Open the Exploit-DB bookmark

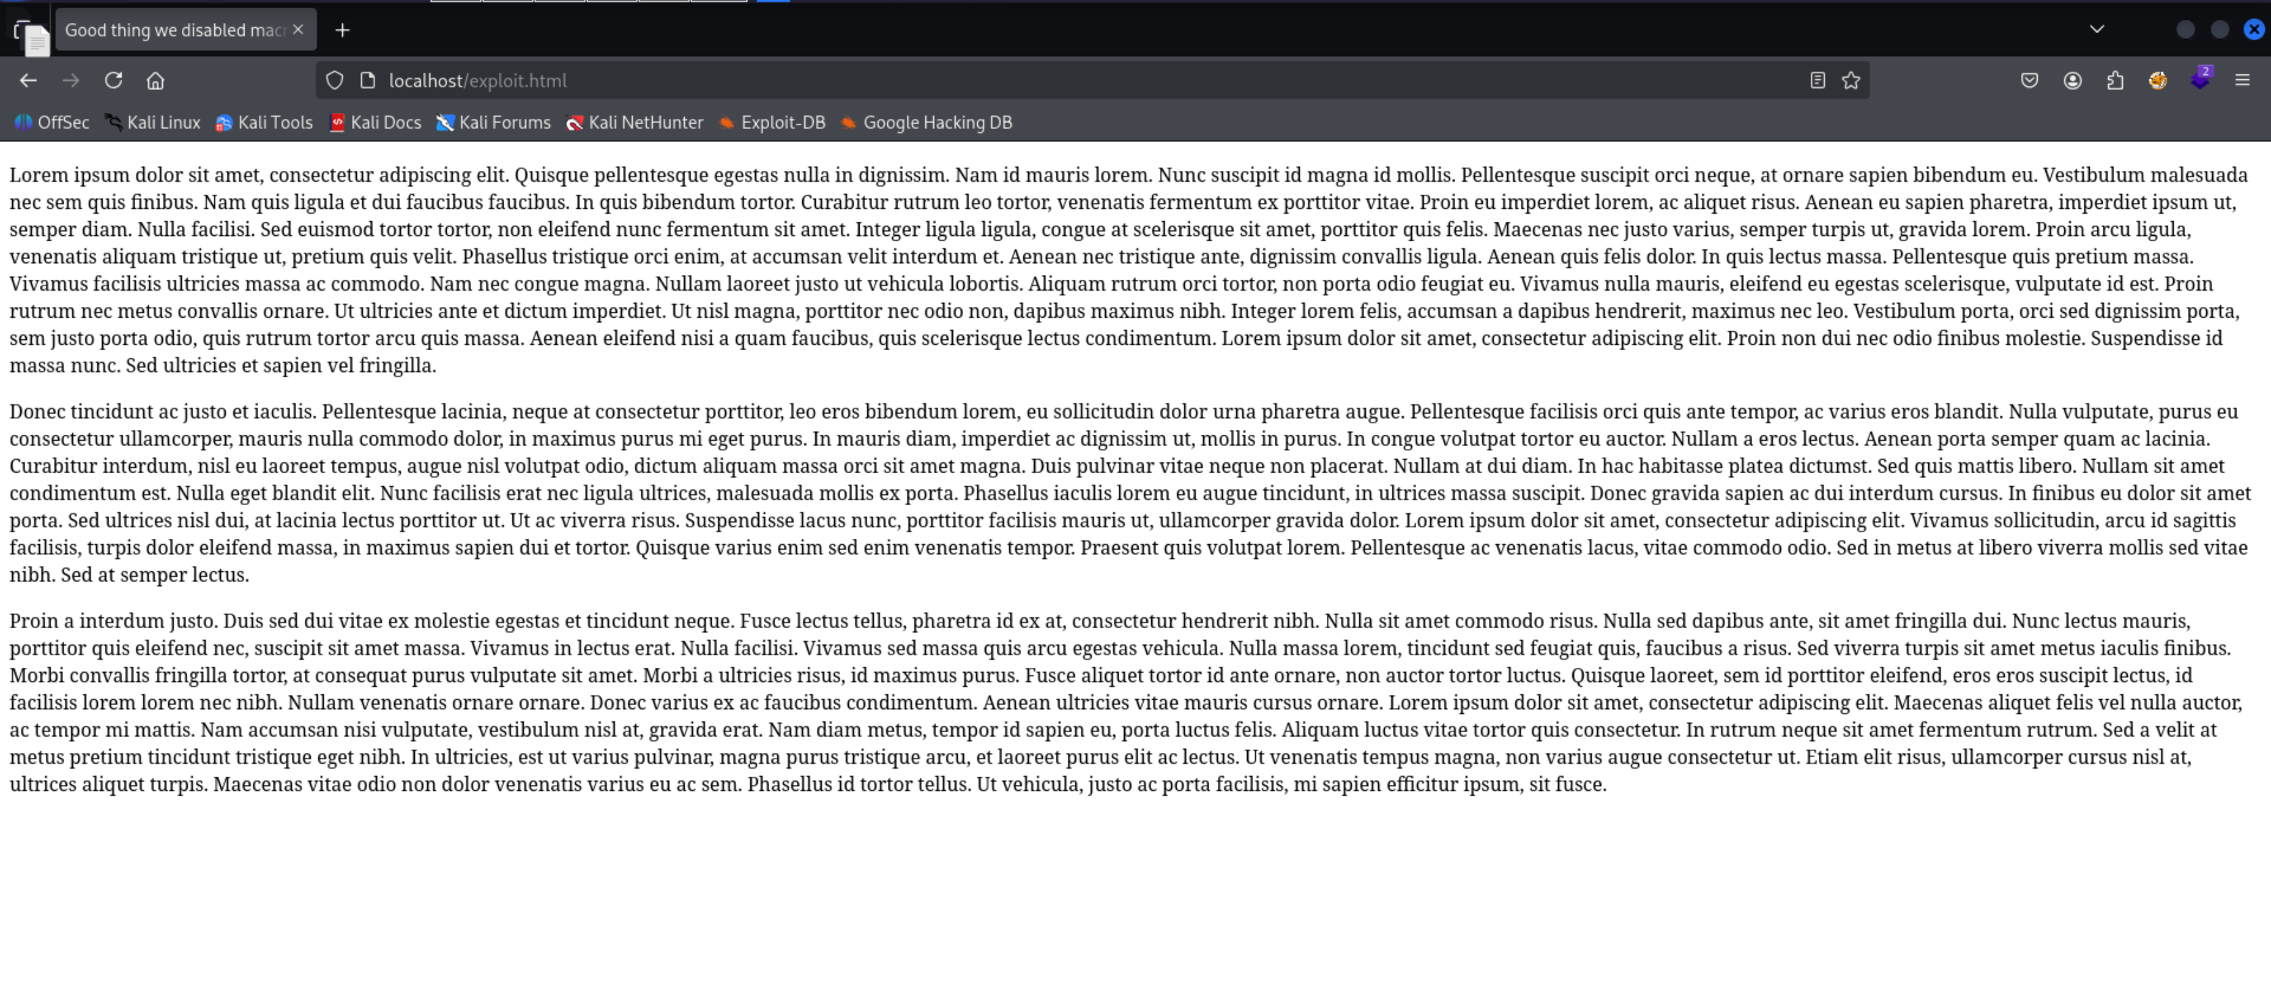(771, 122)
